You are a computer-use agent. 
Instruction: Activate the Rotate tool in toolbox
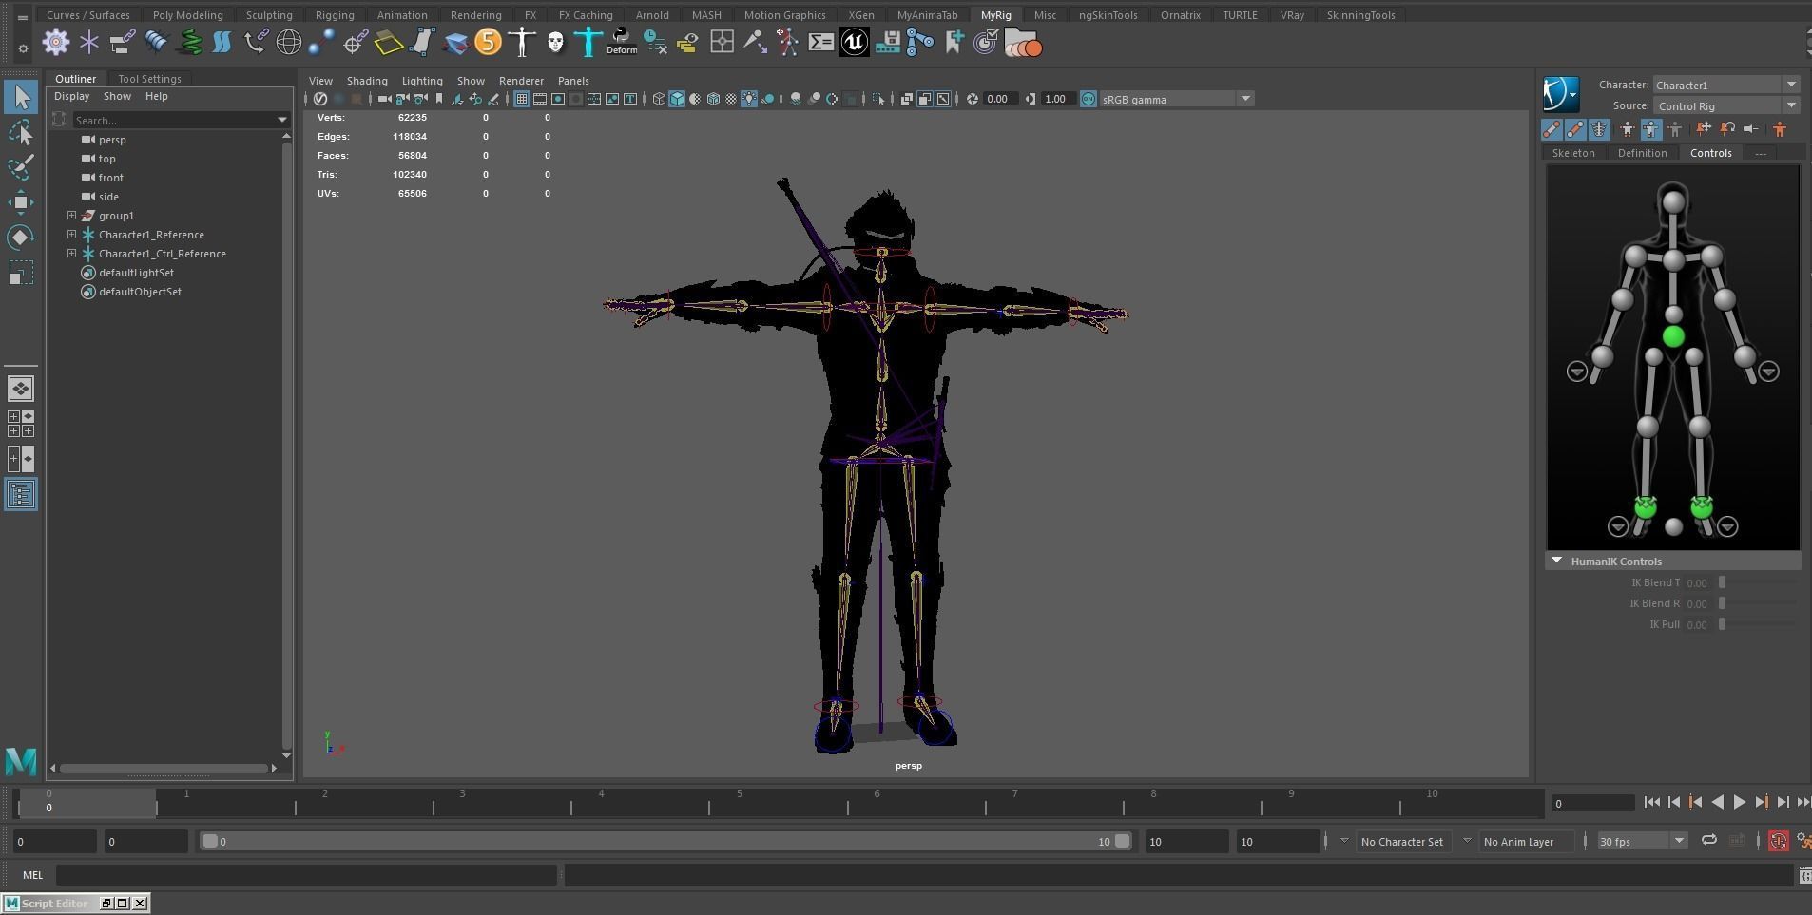coord(21,238)
